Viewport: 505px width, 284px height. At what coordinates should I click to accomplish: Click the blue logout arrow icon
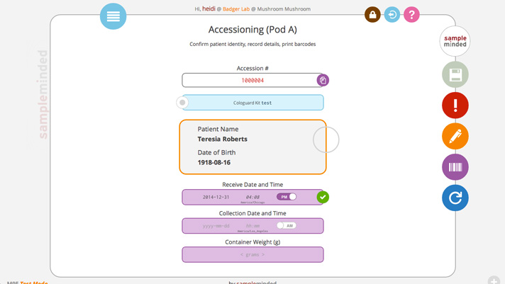pyautogui.click(x=392, y=14)
